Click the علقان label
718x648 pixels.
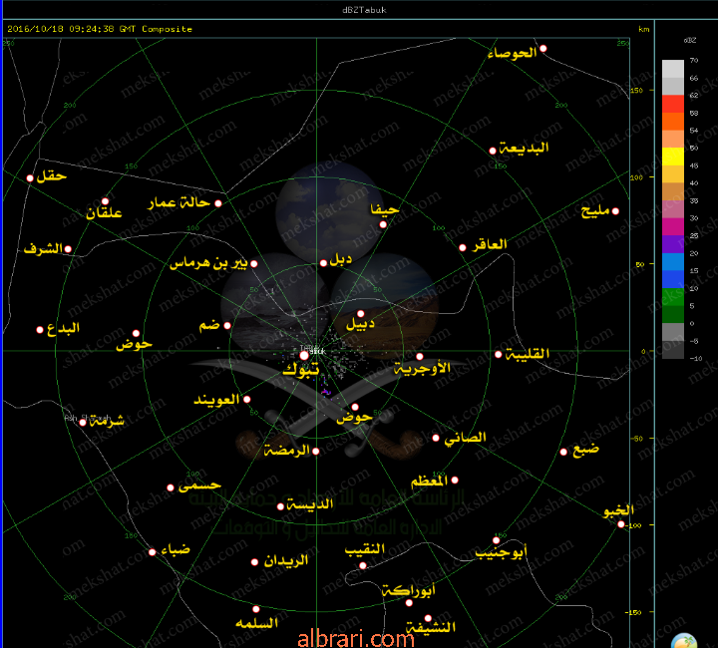pyautogui.click(x=104, y=212)
